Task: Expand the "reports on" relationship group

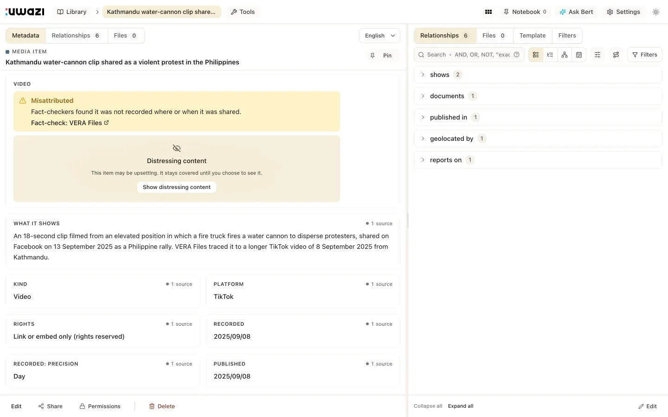Action: [538, 160]
